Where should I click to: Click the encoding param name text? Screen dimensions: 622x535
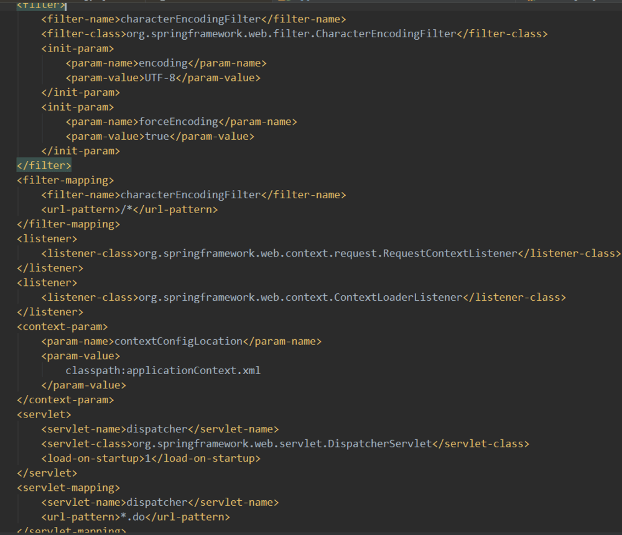(163, 63)
